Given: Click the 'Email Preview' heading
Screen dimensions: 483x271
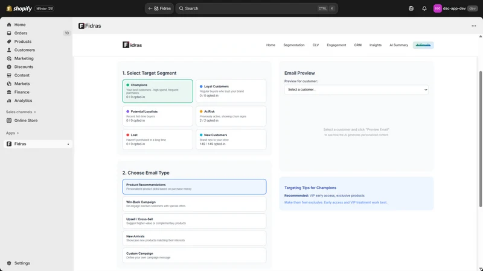Looking at the screenshot, I should [299, 73].
